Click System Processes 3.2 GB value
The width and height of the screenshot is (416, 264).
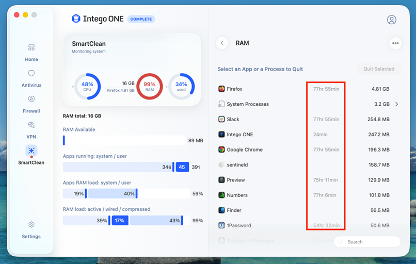click(x=382, y=104)
